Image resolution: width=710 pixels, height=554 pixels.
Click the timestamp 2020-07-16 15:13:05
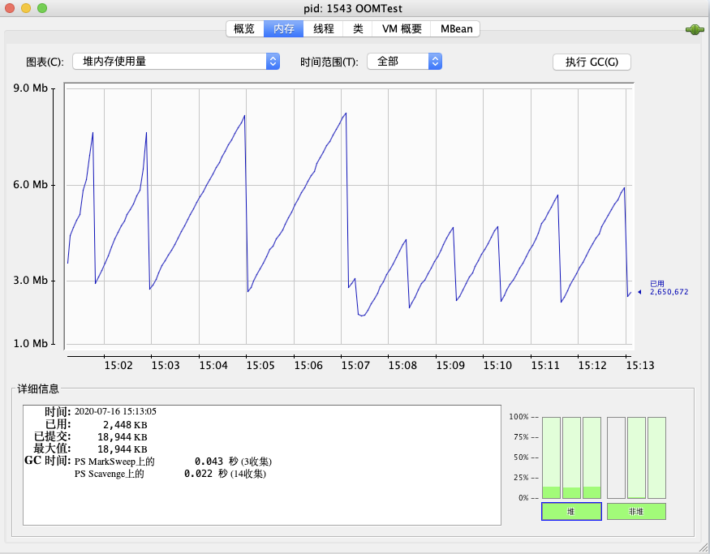click(115, 411)
